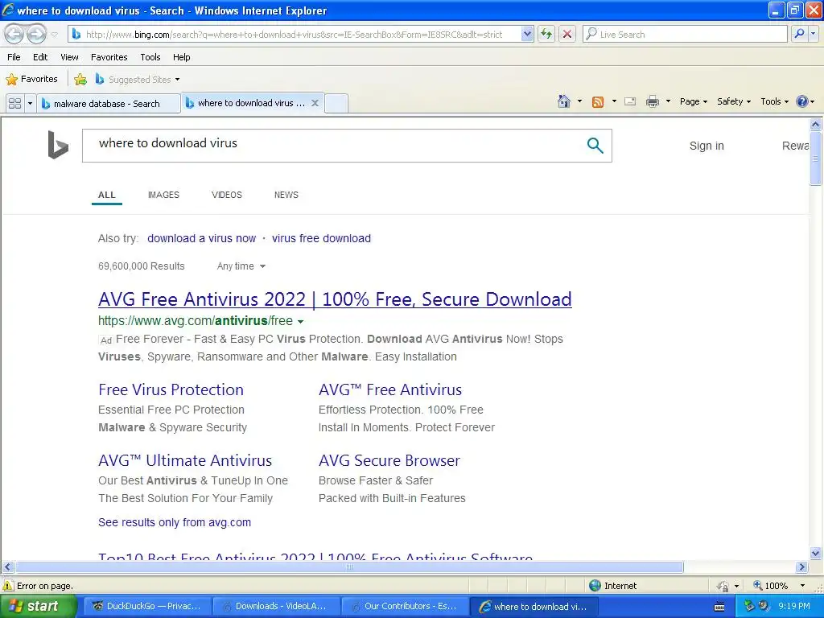Screen dimensions: 824x618
Task: Switch to IMAGES results tab
Action: point(163,195)
